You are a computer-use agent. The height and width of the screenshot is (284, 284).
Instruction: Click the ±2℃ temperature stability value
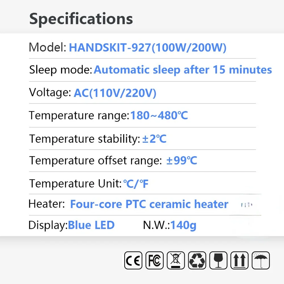click(x=154, y=139)
